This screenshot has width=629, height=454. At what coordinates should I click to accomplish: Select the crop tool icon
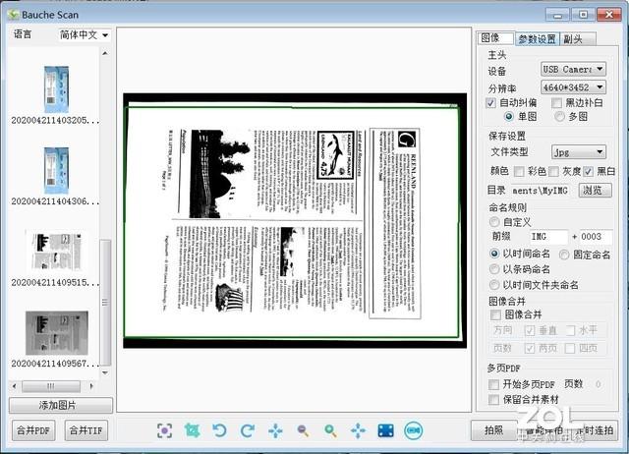(193, 430)
